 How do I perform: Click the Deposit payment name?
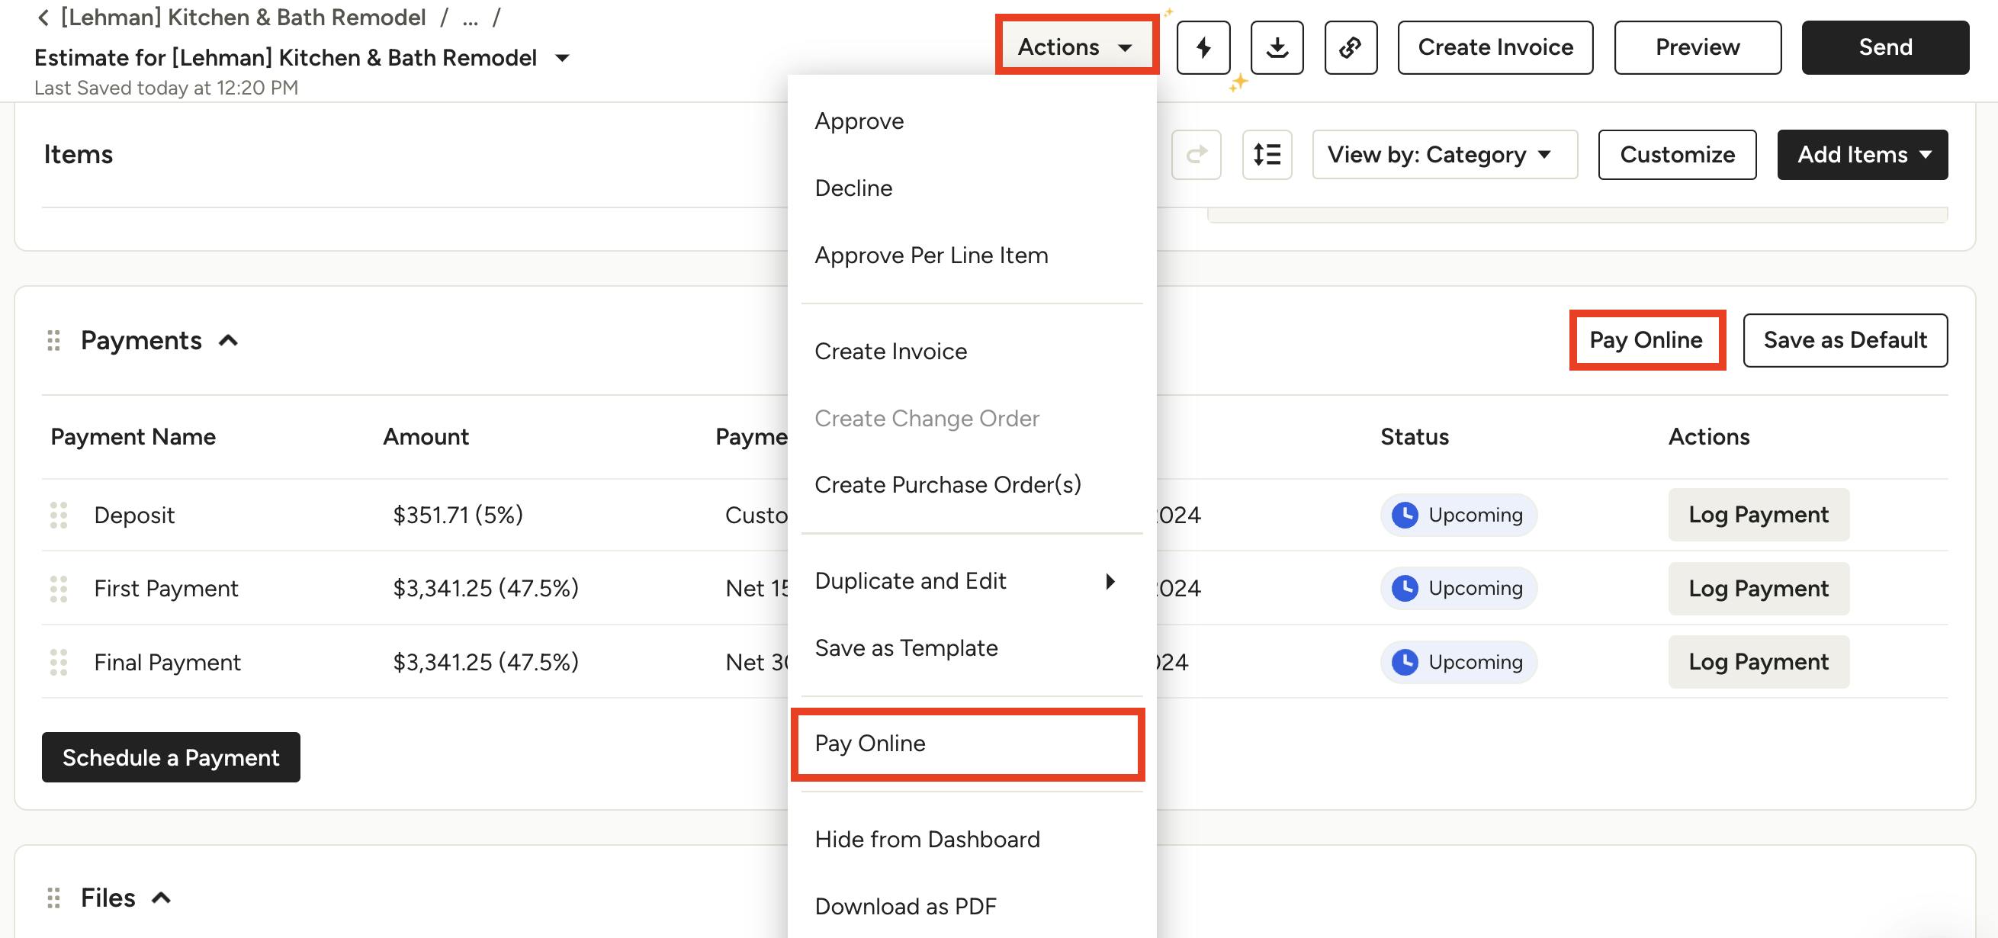134,515
